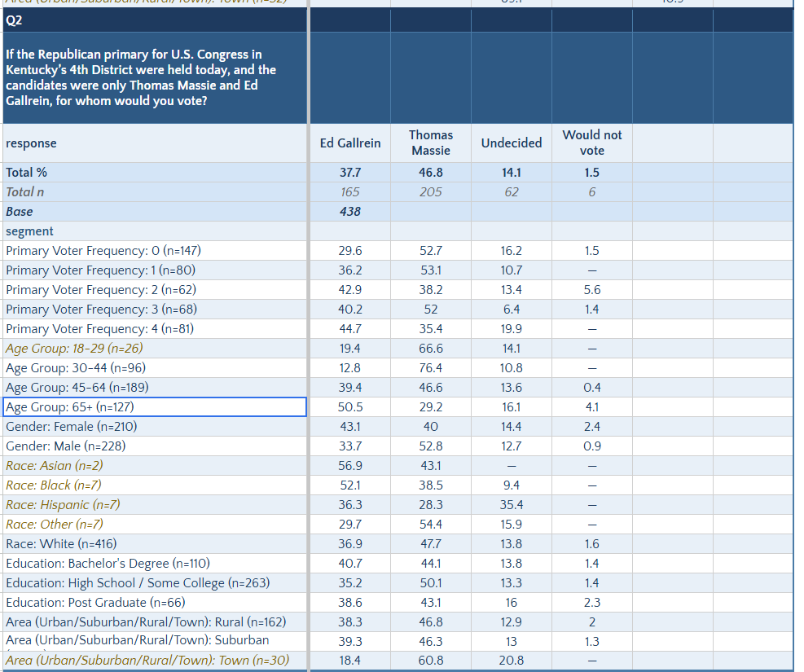The width and height of the screenshot is (804, 672).
Task: Select Would not vote value 2 in Rural row
Action: click(x=591, y=621)
